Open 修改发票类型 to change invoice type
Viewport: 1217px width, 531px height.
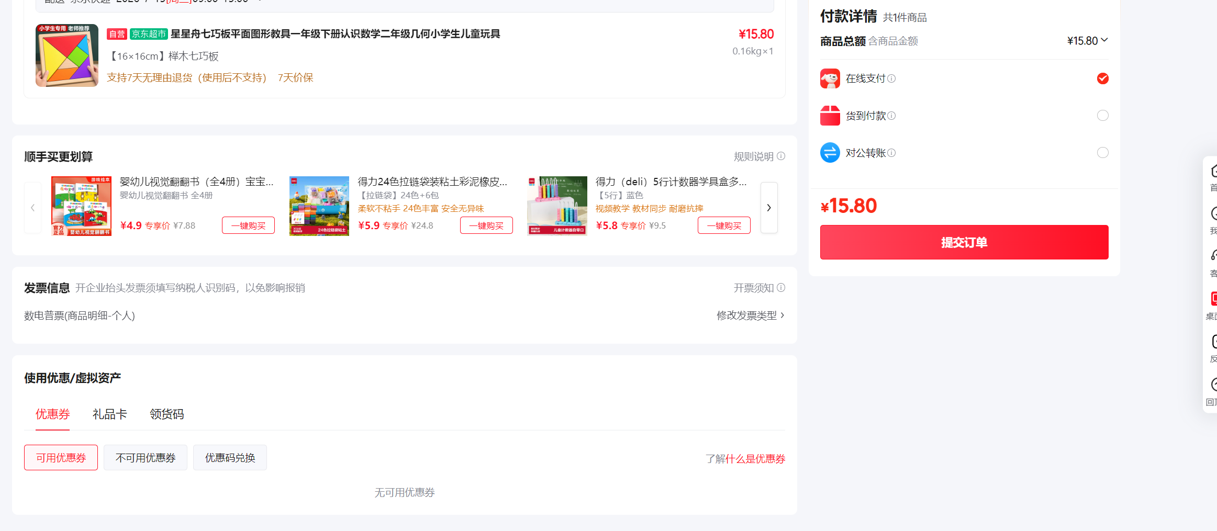[x=751, y=315]
